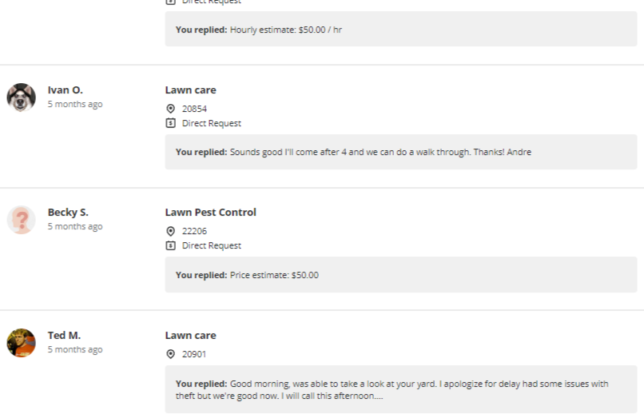644x418 pixels.
Task: Open Ivan O.'s name link
Action: (65, 90)
